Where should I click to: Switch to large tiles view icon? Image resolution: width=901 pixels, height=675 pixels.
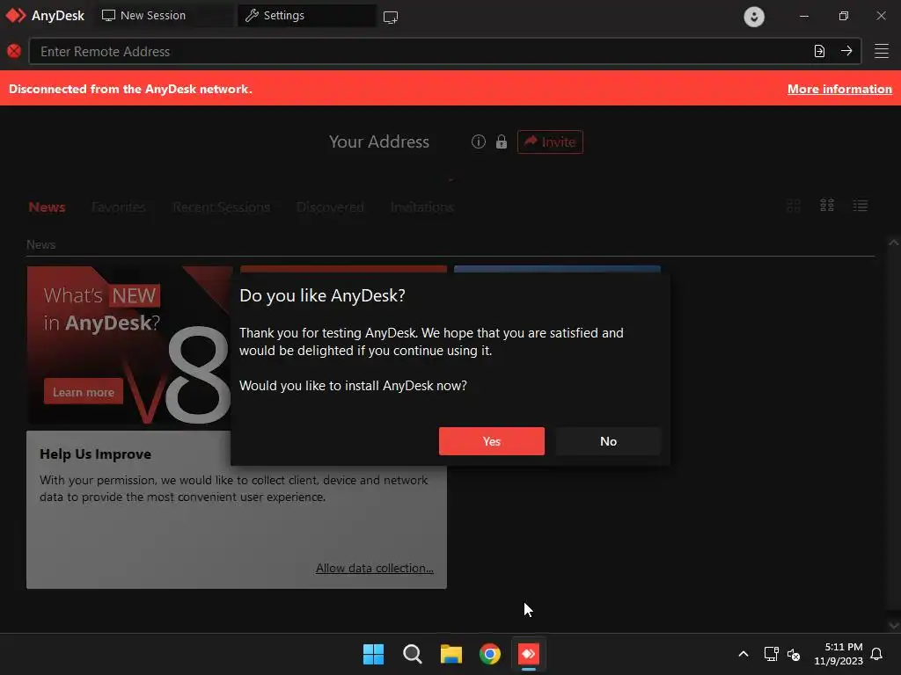(794, 206)
